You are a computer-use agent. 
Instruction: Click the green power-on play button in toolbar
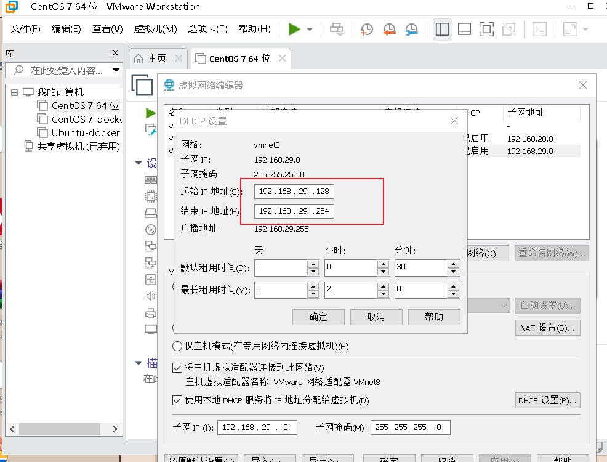pyautogui.click(x=294, y=29)
